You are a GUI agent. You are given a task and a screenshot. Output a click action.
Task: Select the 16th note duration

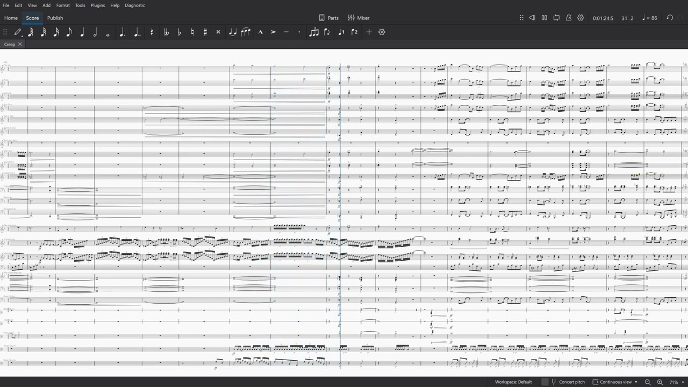coord(56,32)
